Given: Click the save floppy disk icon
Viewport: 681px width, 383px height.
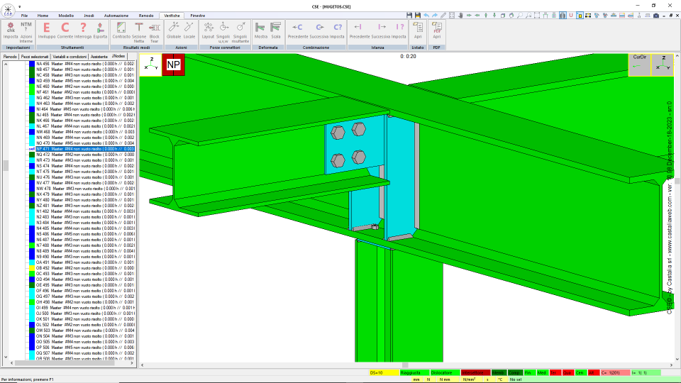Looking at the screenshot, I should 409,15.
